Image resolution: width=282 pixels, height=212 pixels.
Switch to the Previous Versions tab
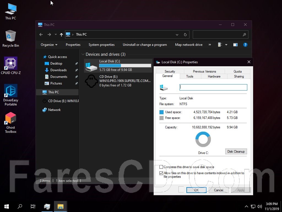point(205,71)
